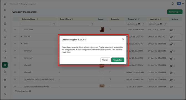186x100 pixels.
Task: Edit the Bear category
Action: point(171,44)
